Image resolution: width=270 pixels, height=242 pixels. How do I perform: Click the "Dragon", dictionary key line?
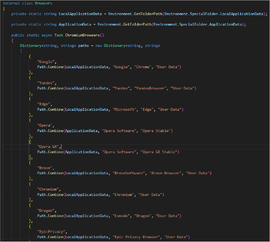47,211
